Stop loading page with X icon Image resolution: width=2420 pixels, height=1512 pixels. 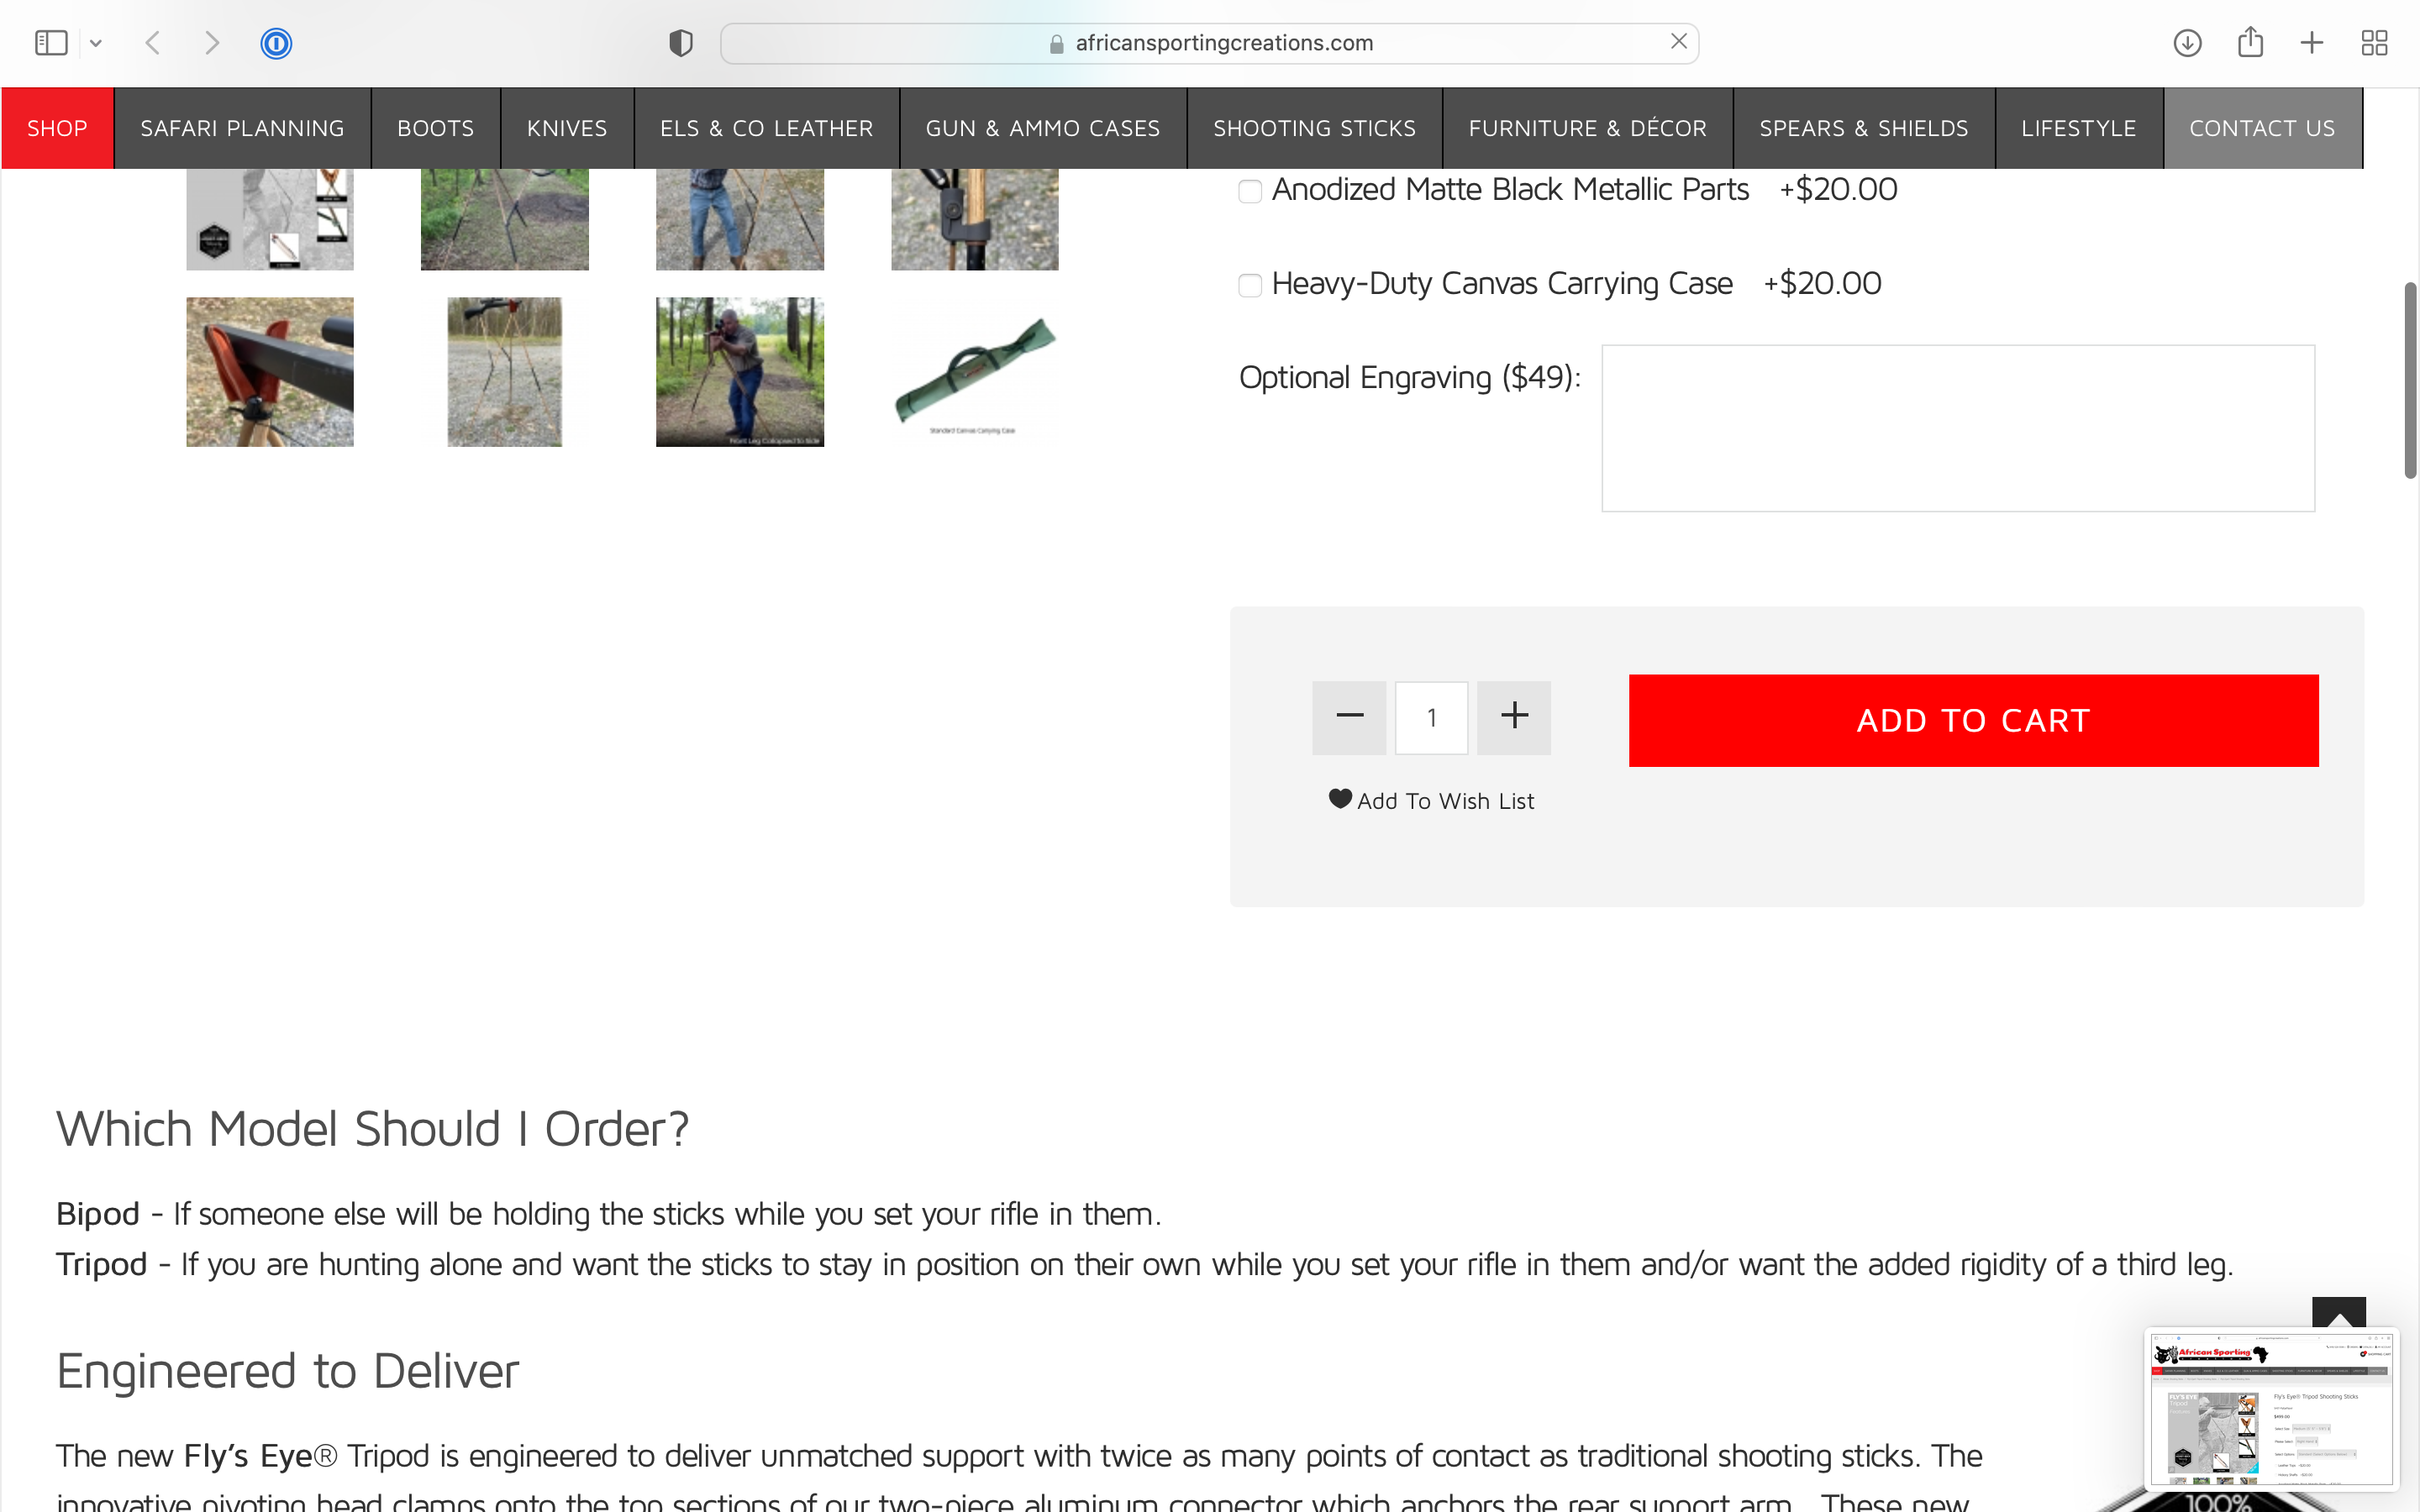pyautogui.click(x=1678, y=42)
